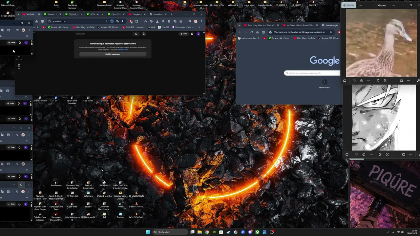The image size is (420, 236).
Task: Show info for the manga drawing image
Action: [x=364, y=154]
